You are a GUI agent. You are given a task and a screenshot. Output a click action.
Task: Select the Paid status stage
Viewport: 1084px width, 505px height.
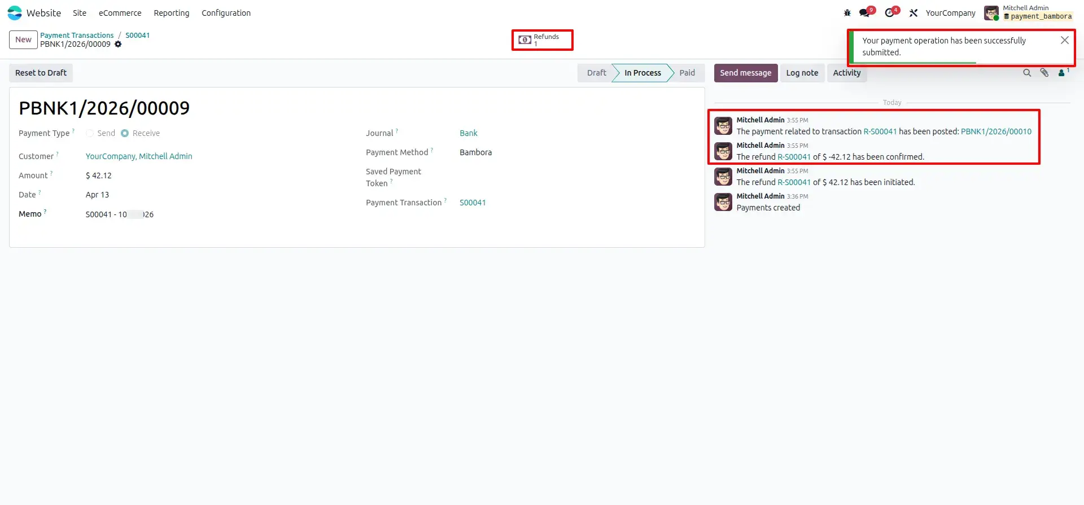687,73
